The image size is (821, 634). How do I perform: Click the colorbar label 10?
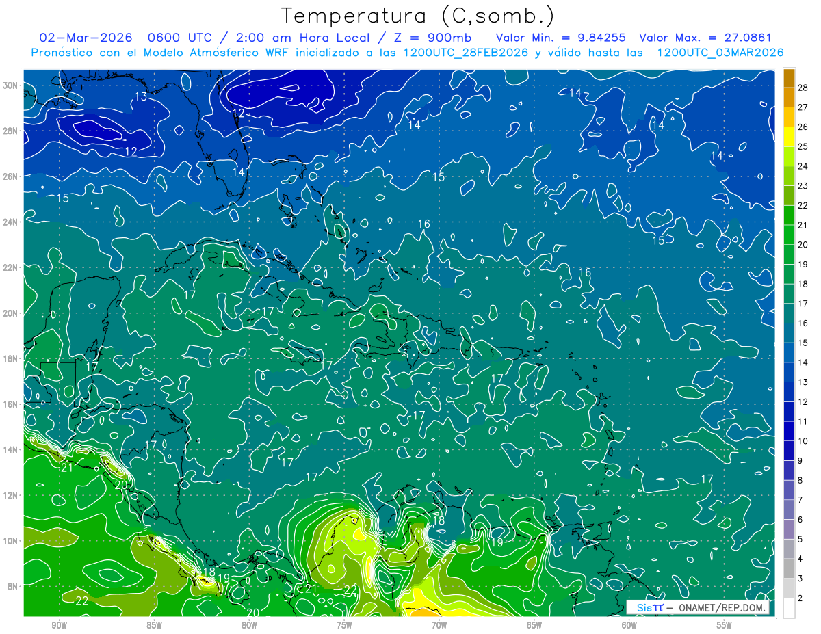click(x=803, y=440)
